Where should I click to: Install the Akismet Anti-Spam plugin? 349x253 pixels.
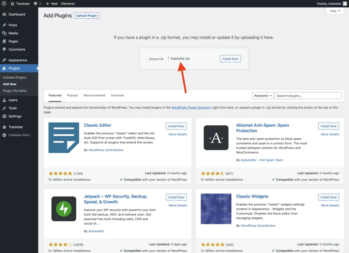coord(329,126)
